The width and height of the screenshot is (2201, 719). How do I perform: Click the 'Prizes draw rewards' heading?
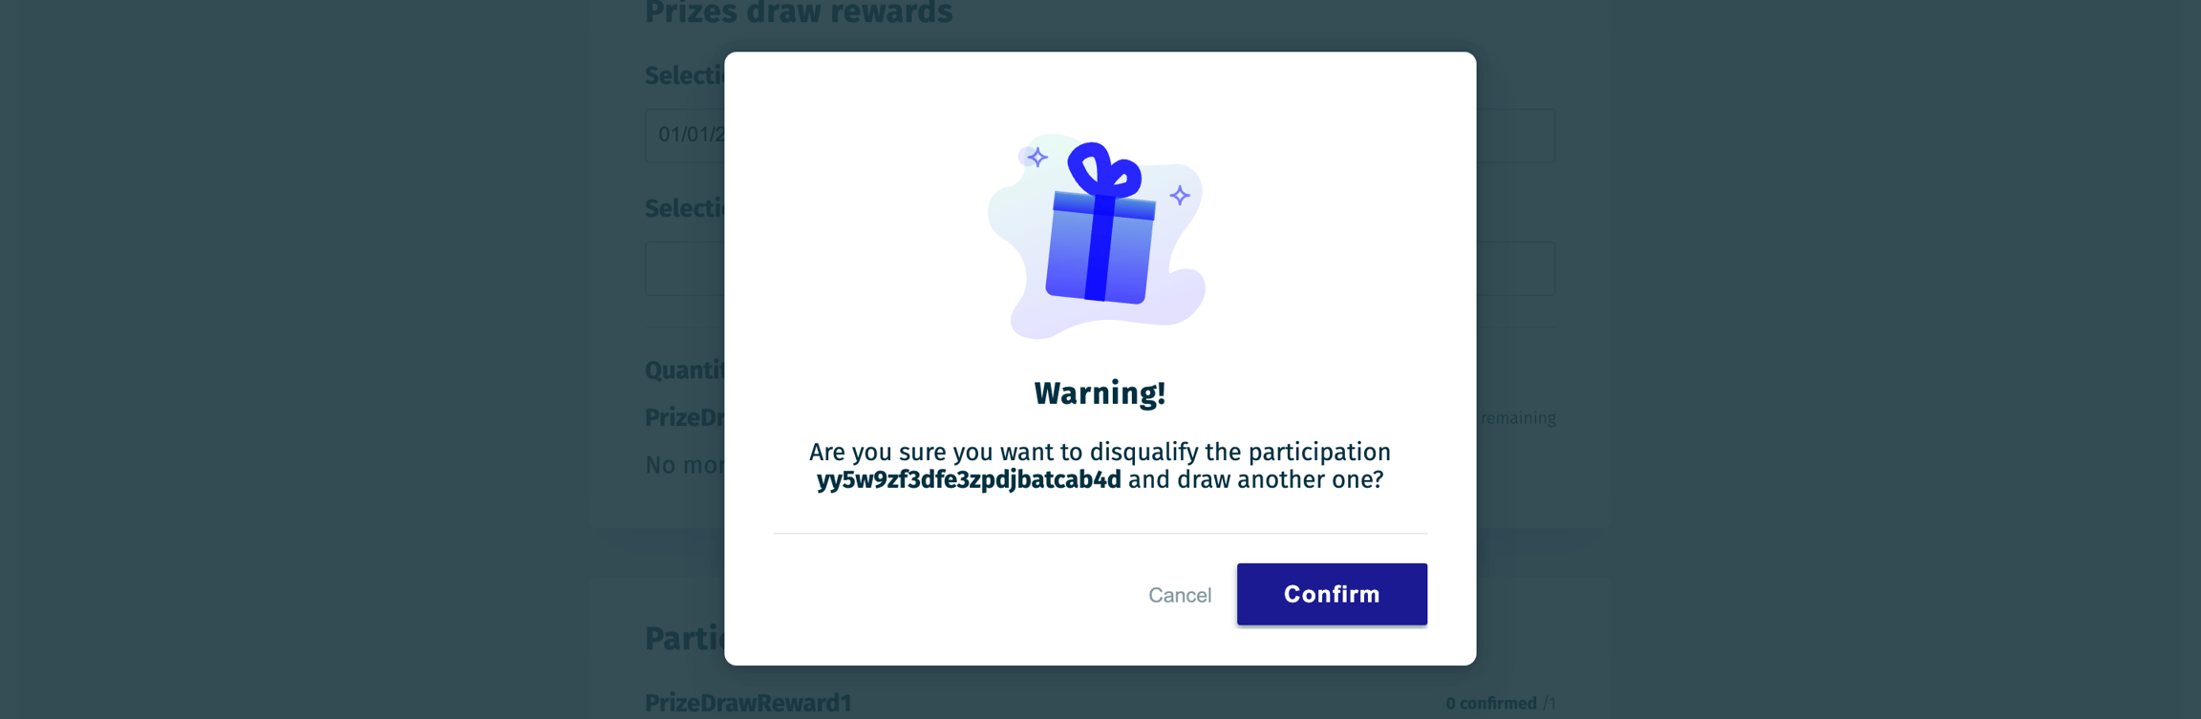tap(798, 13)
